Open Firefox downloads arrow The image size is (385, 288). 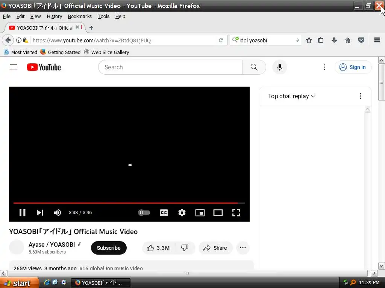tap(334, 40)
